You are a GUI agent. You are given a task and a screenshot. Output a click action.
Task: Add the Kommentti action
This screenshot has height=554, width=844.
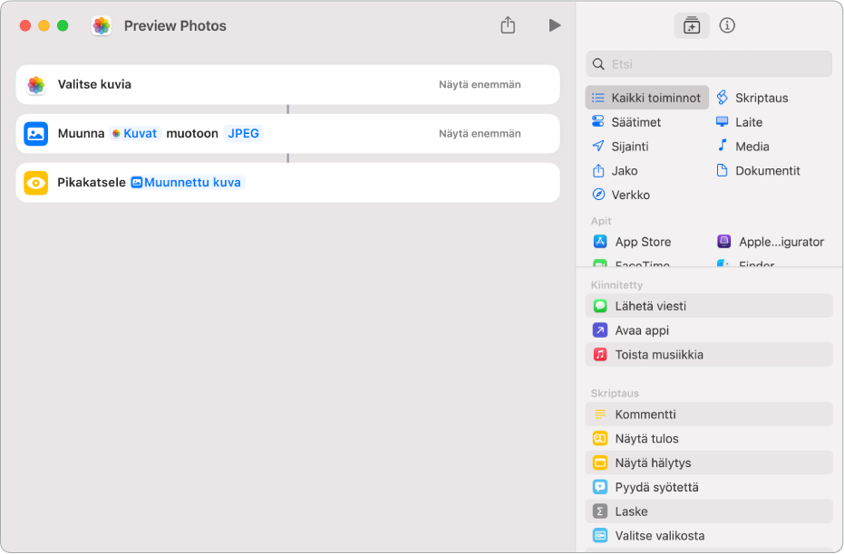click(709, 415)
